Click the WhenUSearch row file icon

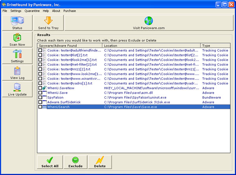[44, 107]
